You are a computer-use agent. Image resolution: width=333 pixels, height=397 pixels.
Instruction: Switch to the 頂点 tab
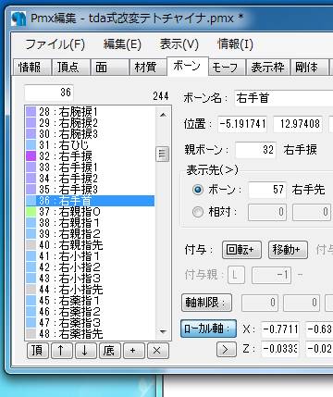[70, 67]
